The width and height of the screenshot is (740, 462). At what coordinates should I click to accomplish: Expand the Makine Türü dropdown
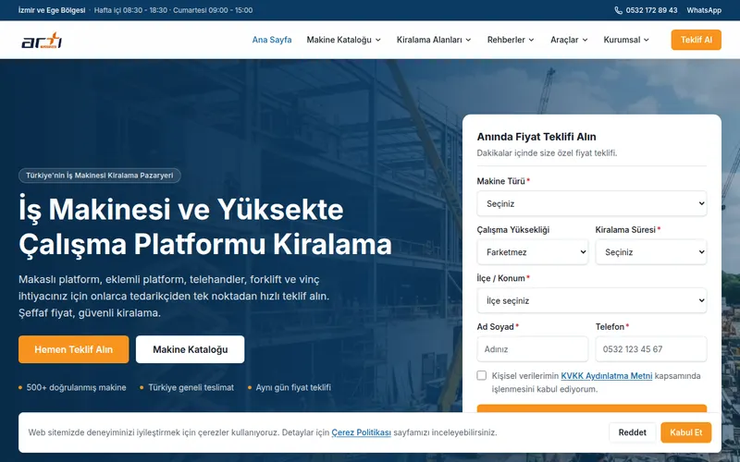pyautogui.click(x=592, y=203)
